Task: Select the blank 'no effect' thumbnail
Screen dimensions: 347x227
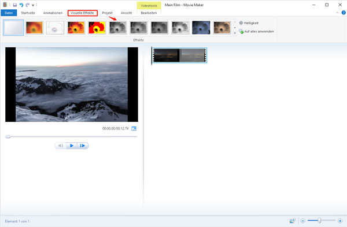Action: pos(13,28)
